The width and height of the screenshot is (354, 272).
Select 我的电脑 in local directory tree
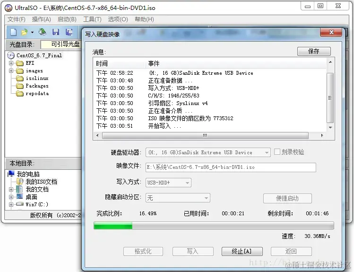tap(28, 174)
